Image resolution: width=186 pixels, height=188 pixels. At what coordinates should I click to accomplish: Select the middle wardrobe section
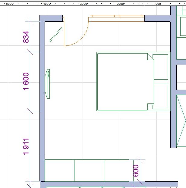[x=89, y=171]
